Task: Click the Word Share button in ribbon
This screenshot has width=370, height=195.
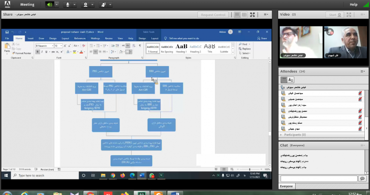Action: [262, 38]
